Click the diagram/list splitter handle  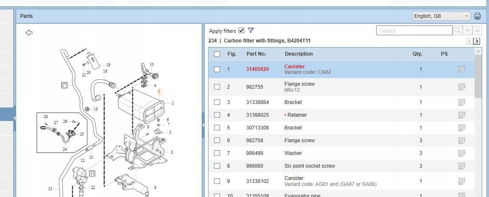pyautogui.click(x=203, y=125)
